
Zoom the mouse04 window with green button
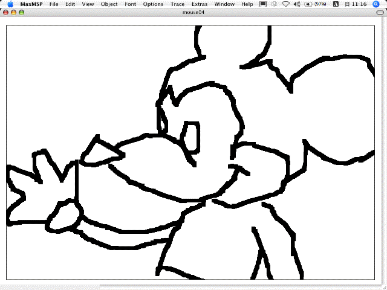22,12
